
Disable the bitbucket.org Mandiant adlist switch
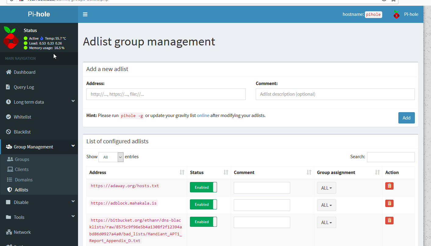[203, 222]
